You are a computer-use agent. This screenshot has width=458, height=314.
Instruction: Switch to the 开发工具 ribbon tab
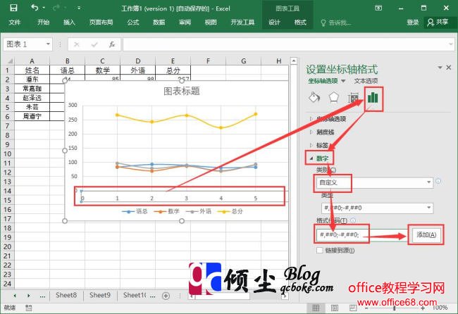click(242, 23)
